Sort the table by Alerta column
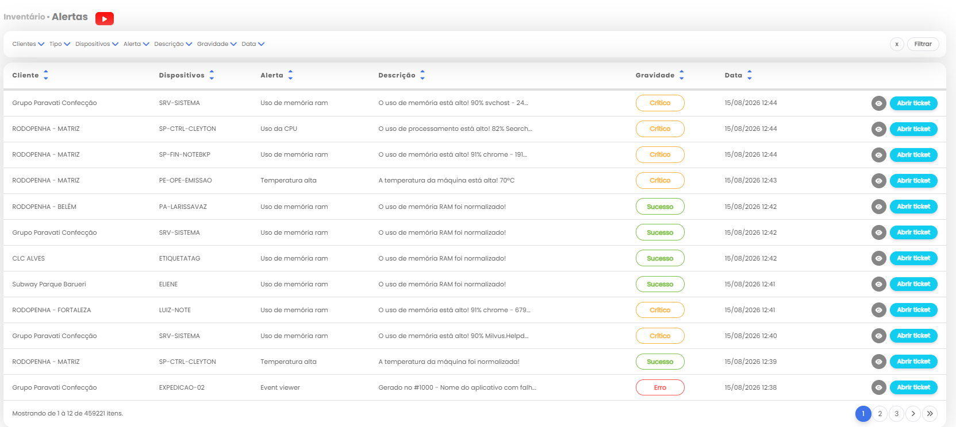 click(x=290, y=75)
